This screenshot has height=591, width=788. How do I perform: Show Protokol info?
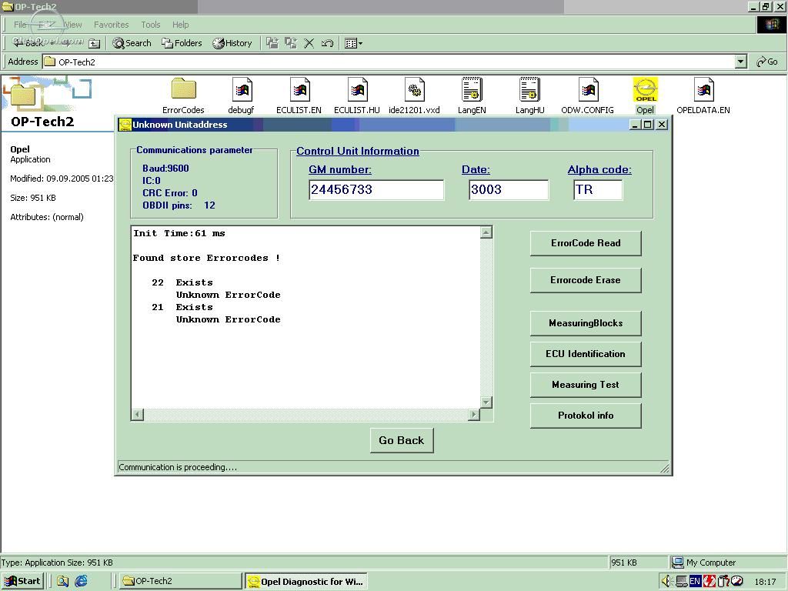click(x=586, y=416)
